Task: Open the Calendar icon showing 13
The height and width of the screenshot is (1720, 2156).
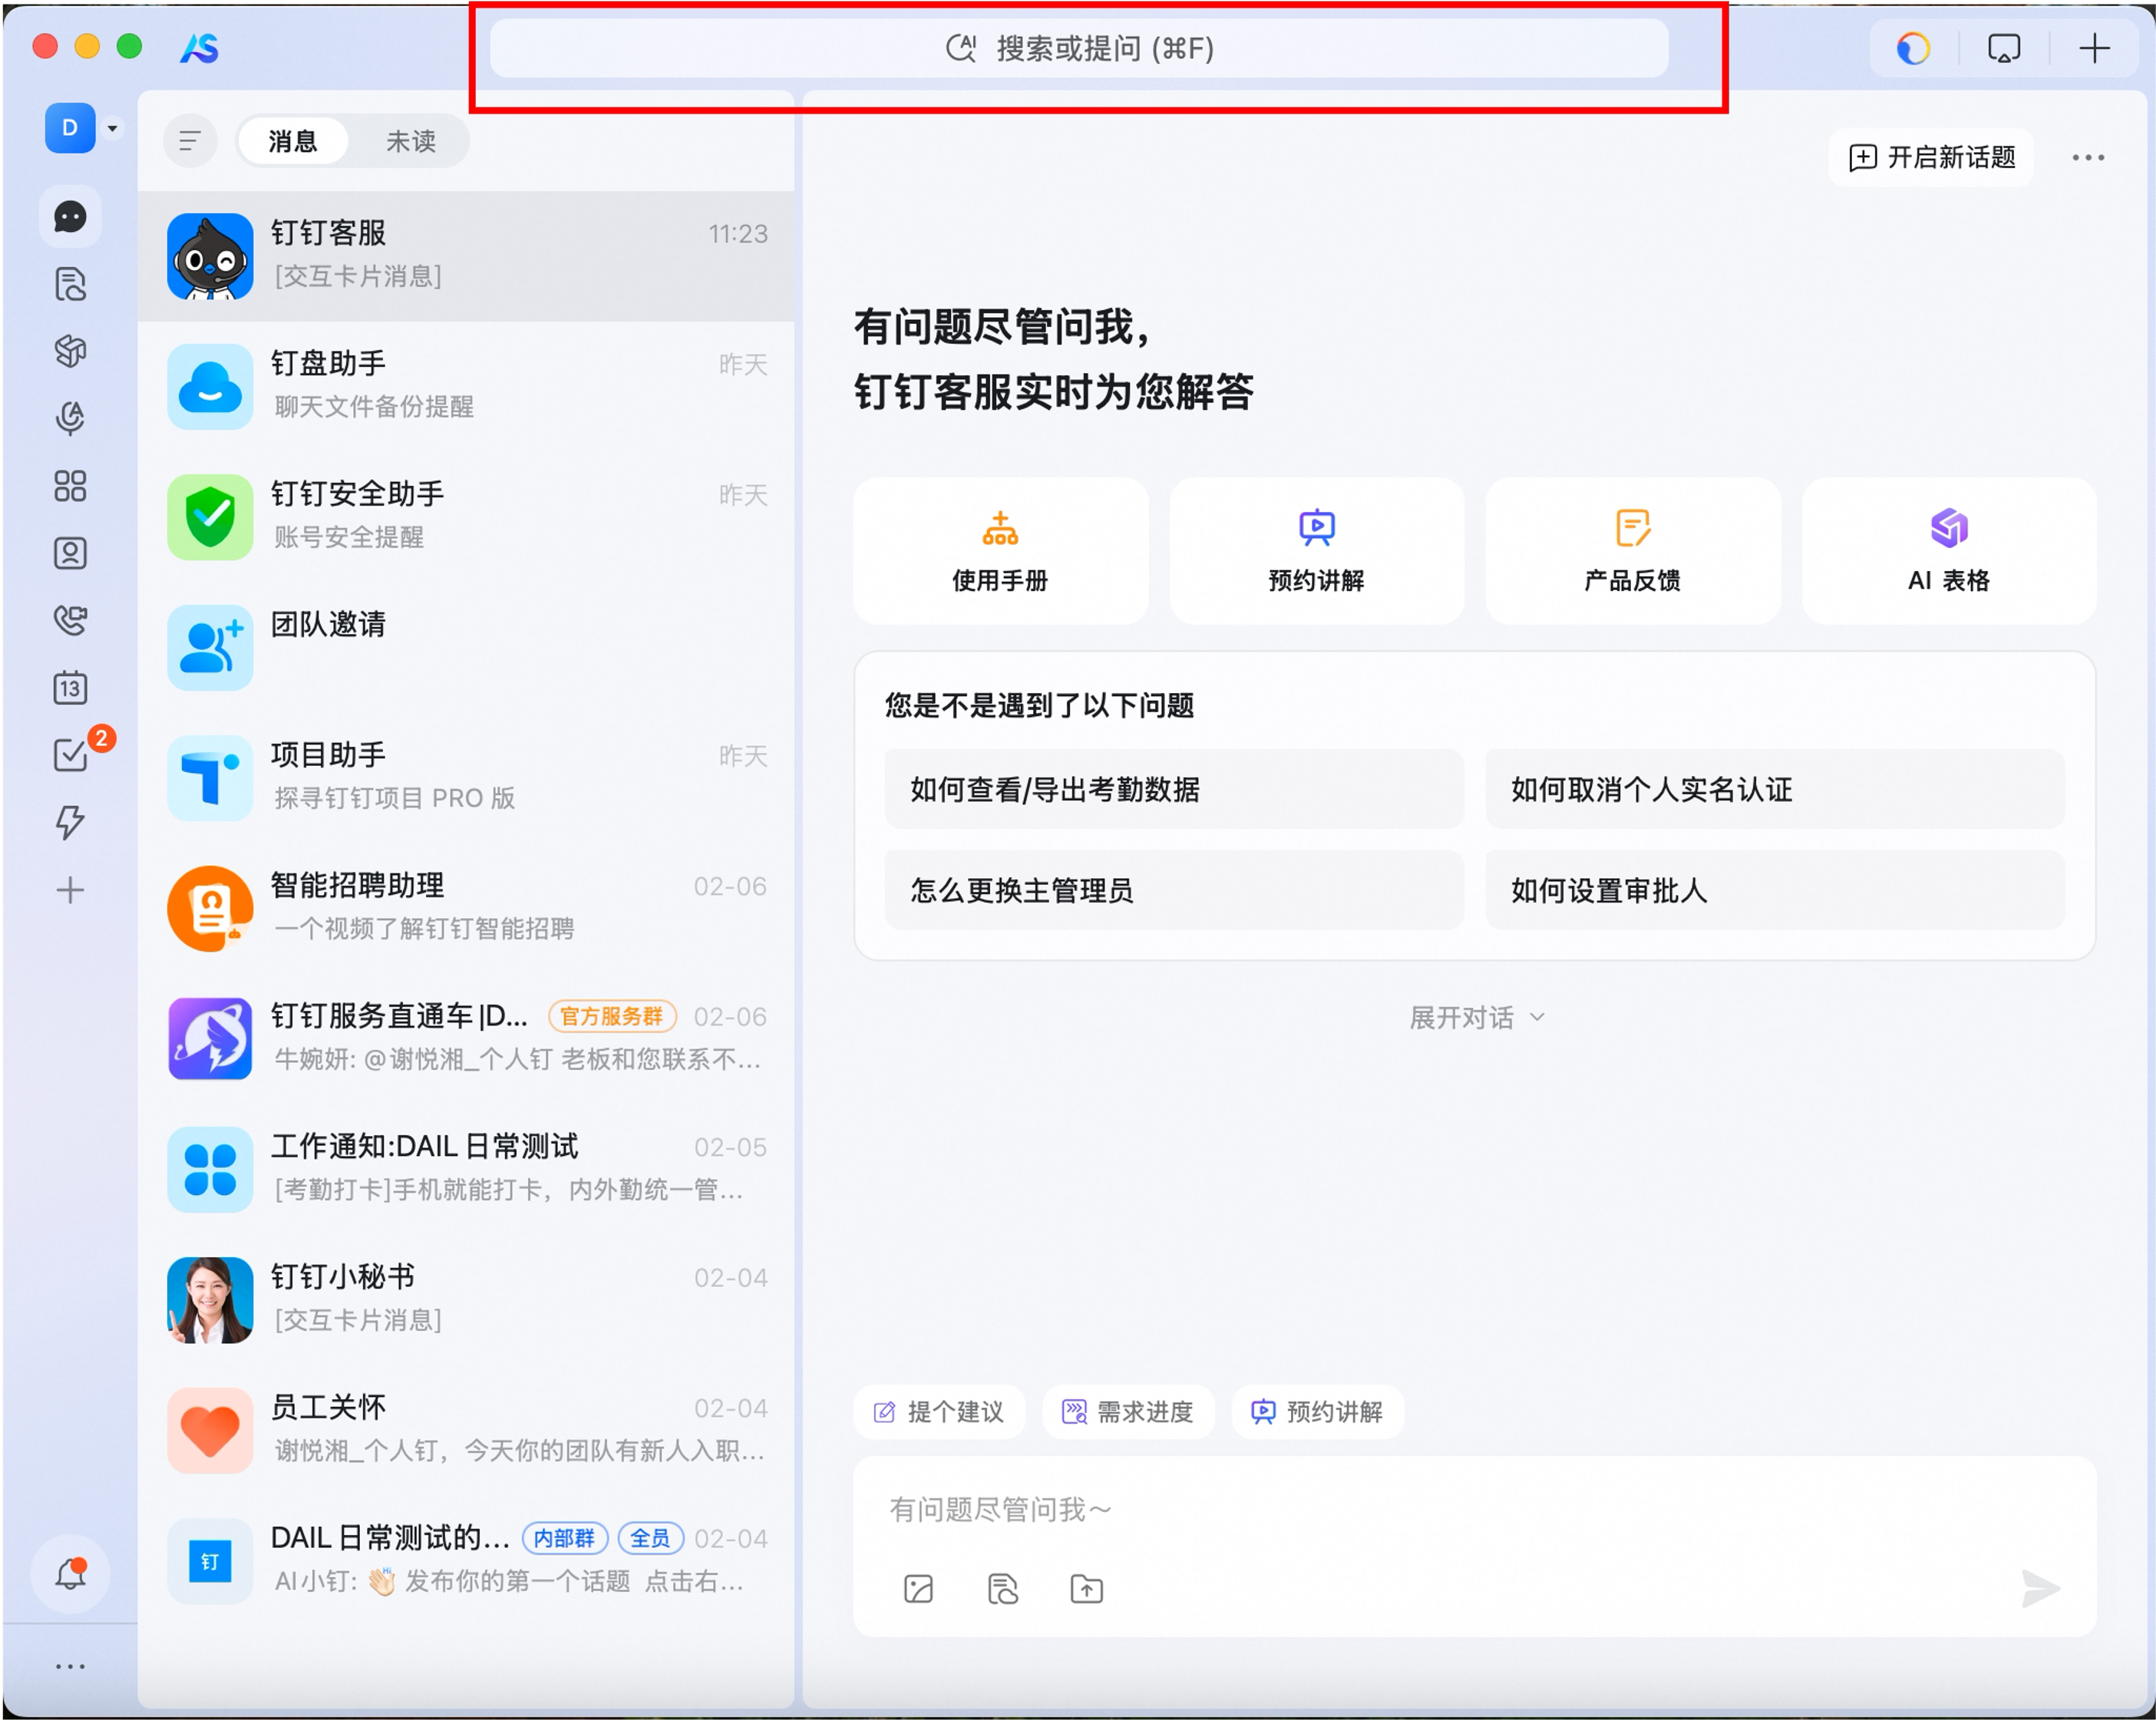Action: click(x=70, y=688)
